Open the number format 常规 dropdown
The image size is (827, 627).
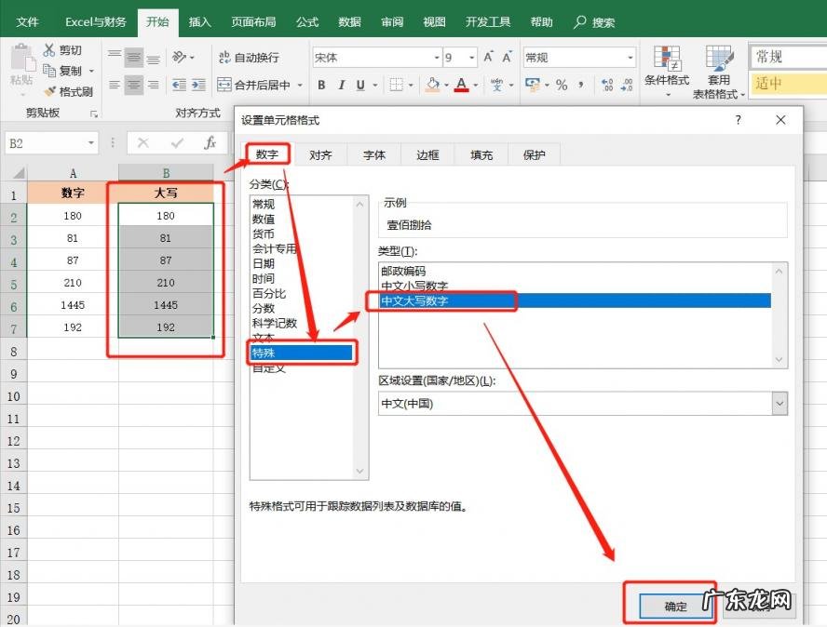[x=630, y=58]
